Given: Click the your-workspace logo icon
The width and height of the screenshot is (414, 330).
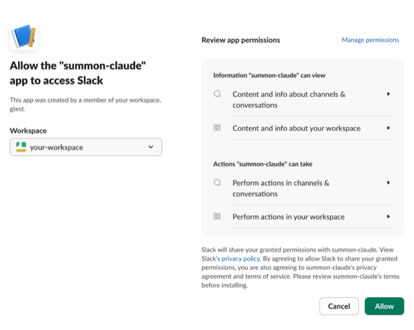Looking at the screenshot, I should pyautogui.click(x=21, y=147).
